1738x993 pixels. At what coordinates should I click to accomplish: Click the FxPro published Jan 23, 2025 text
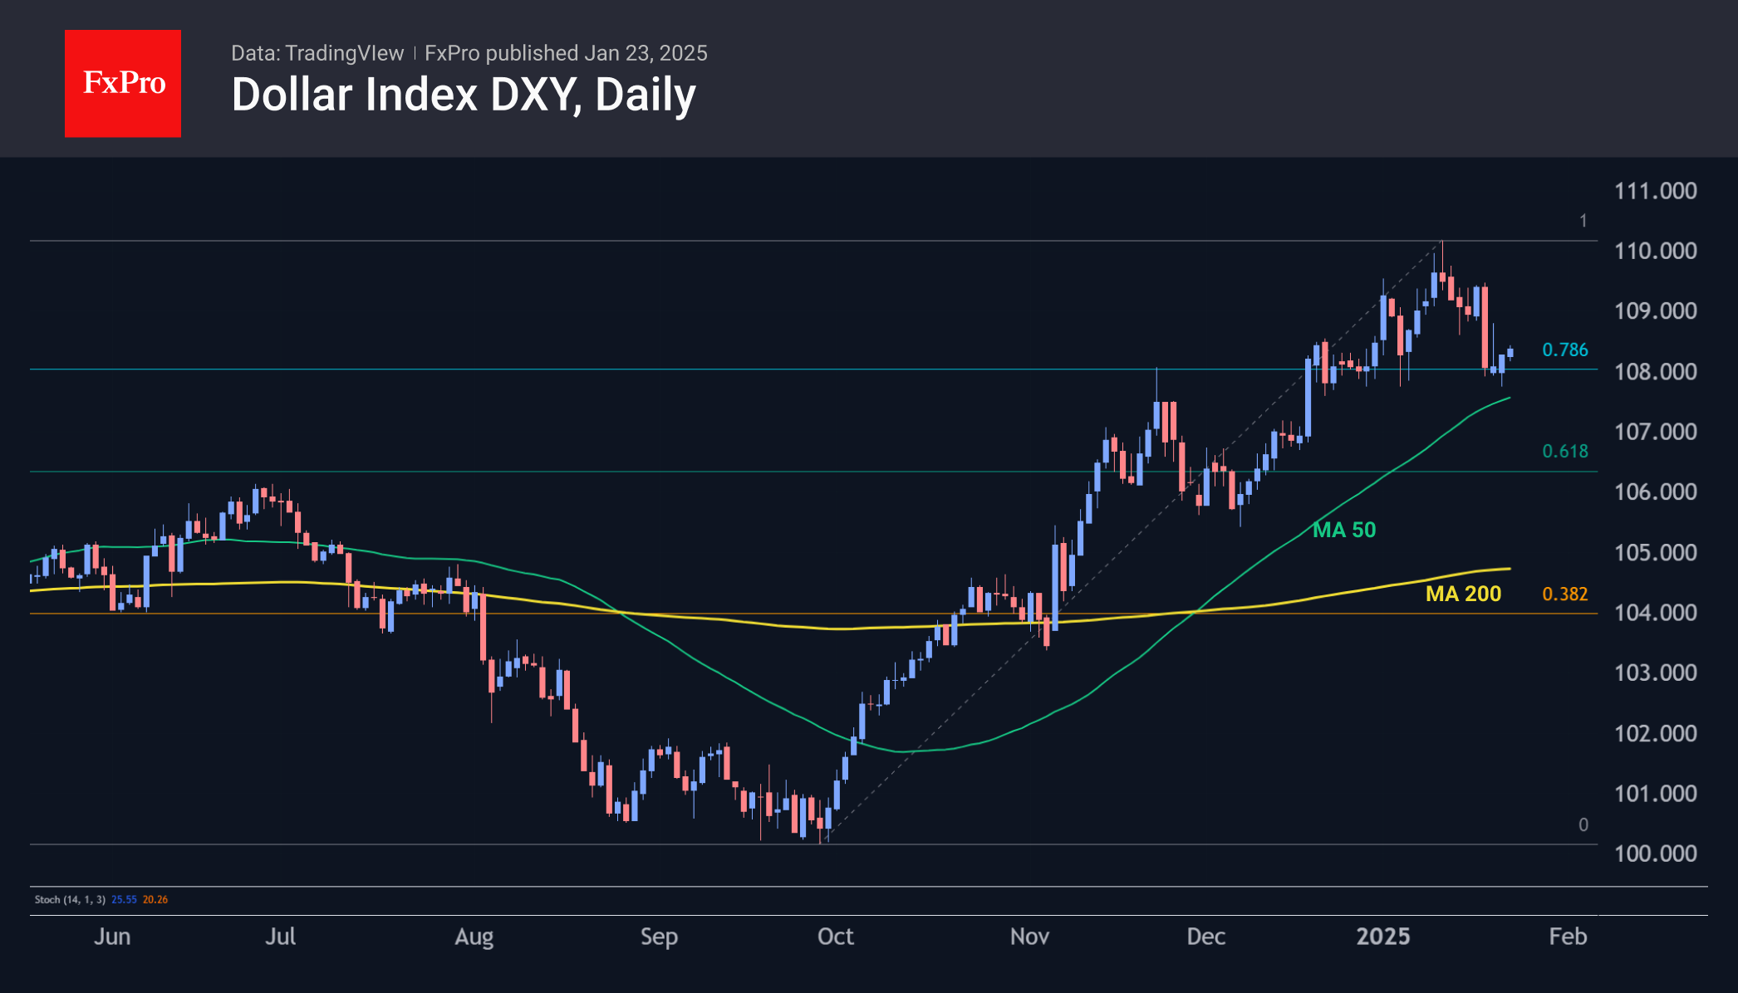(x=566, y=53)
